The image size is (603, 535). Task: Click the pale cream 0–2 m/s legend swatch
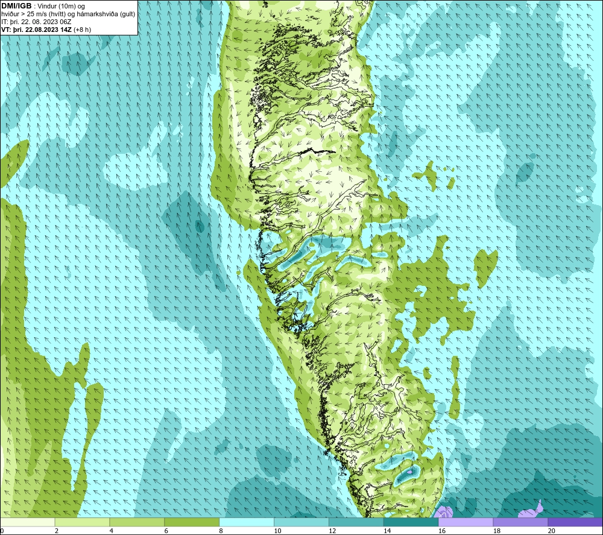point(28,522)
